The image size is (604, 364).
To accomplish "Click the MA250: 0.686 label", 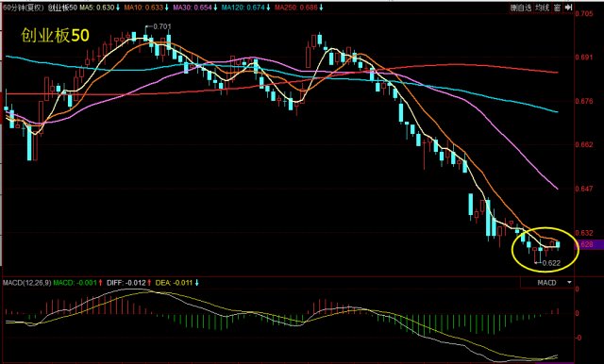I will [296, 8].
